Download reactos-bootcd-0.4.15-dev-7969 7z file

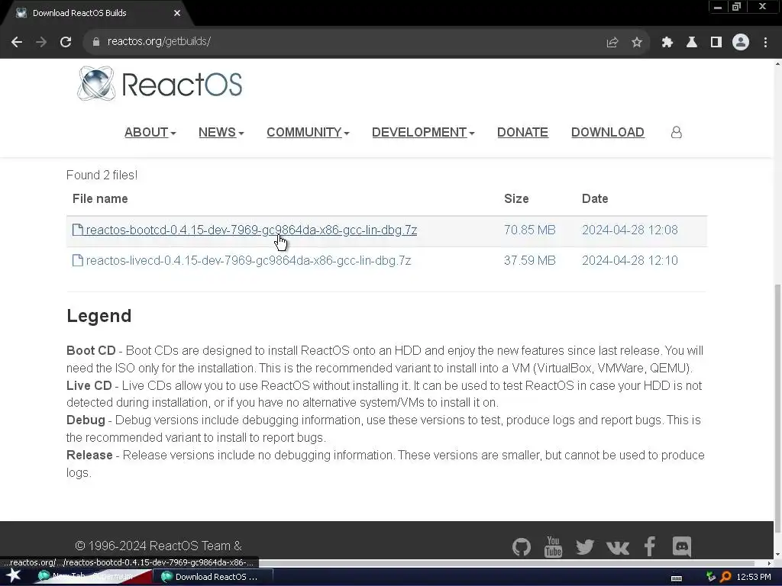(x=251, y=230)
